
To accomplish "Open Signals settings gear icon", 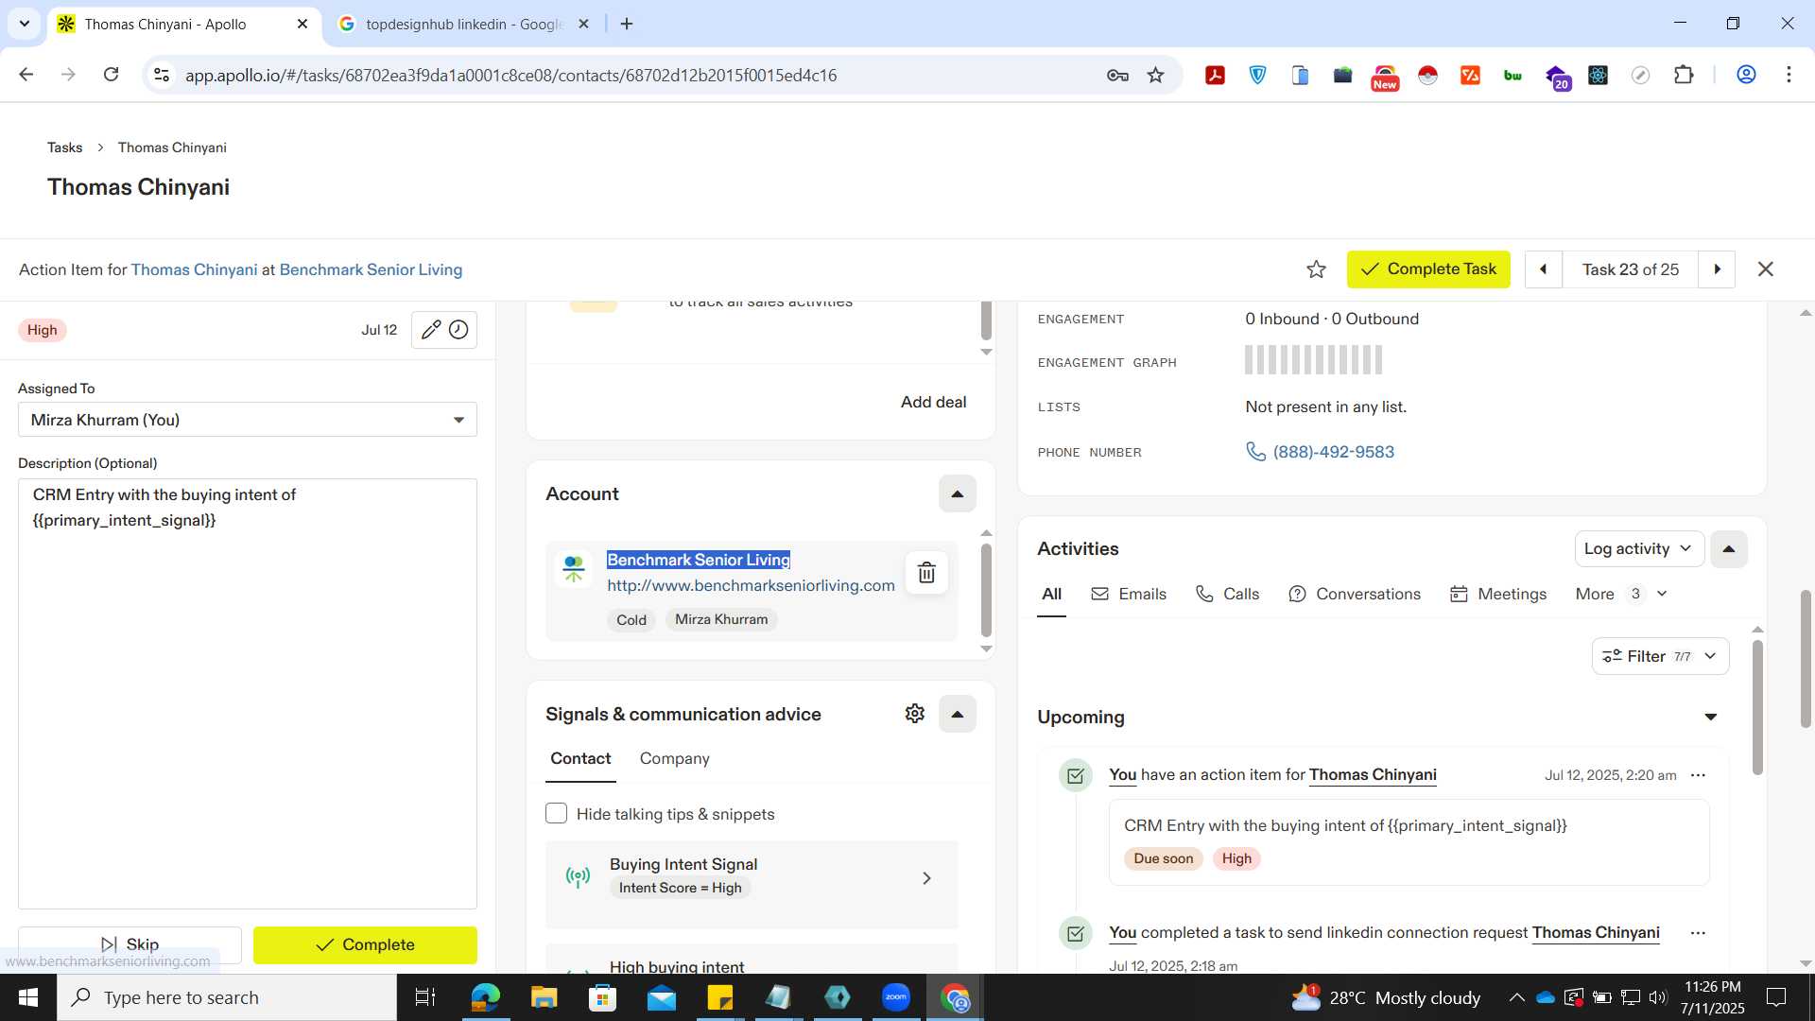I will [x=914, y=714].
